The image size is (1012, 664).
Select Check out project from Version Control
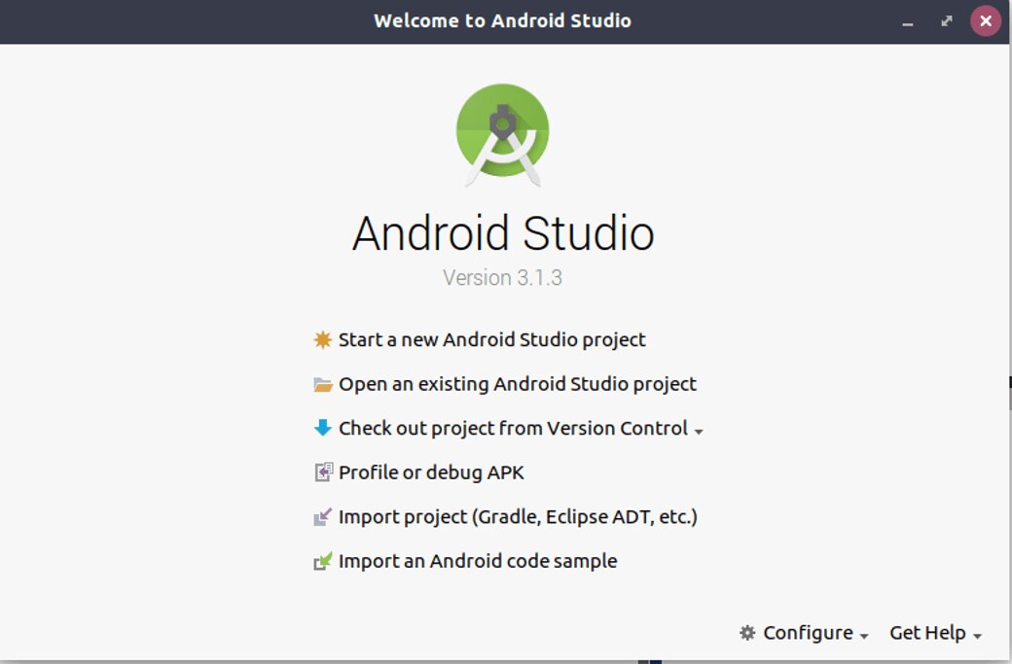click(513, 429)
